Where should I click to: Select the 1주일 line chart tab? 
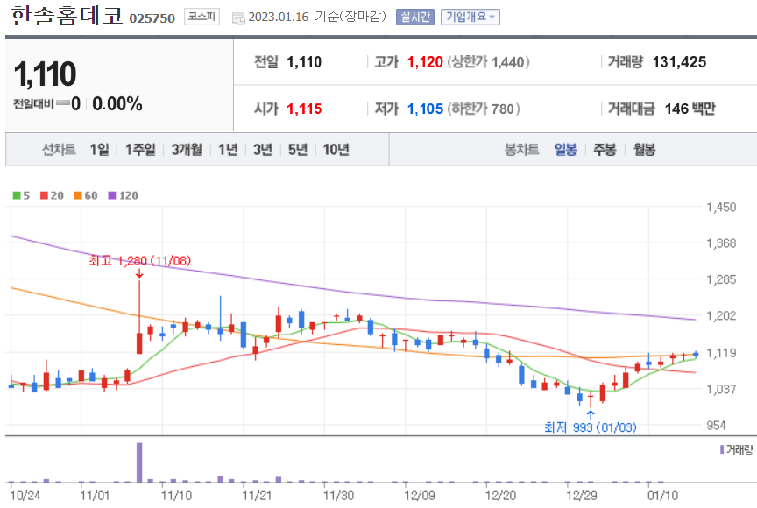click(x=140, y=150)
